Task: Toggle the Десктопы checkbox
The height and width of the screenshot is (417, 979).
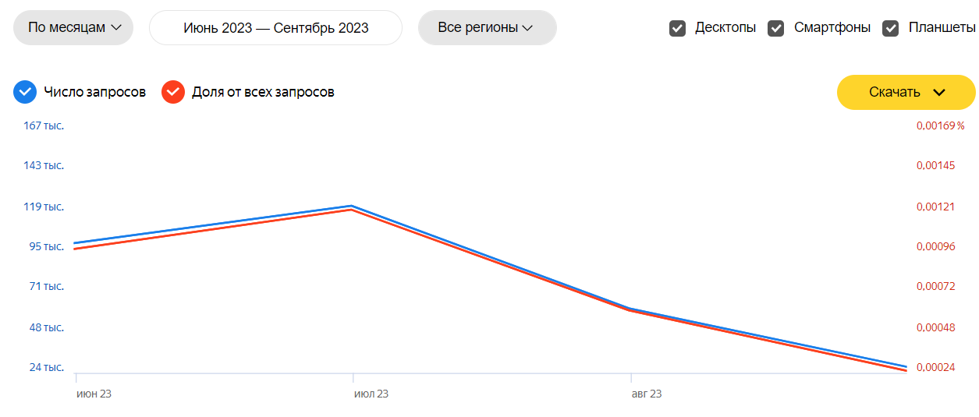Action: click(677, 28)
